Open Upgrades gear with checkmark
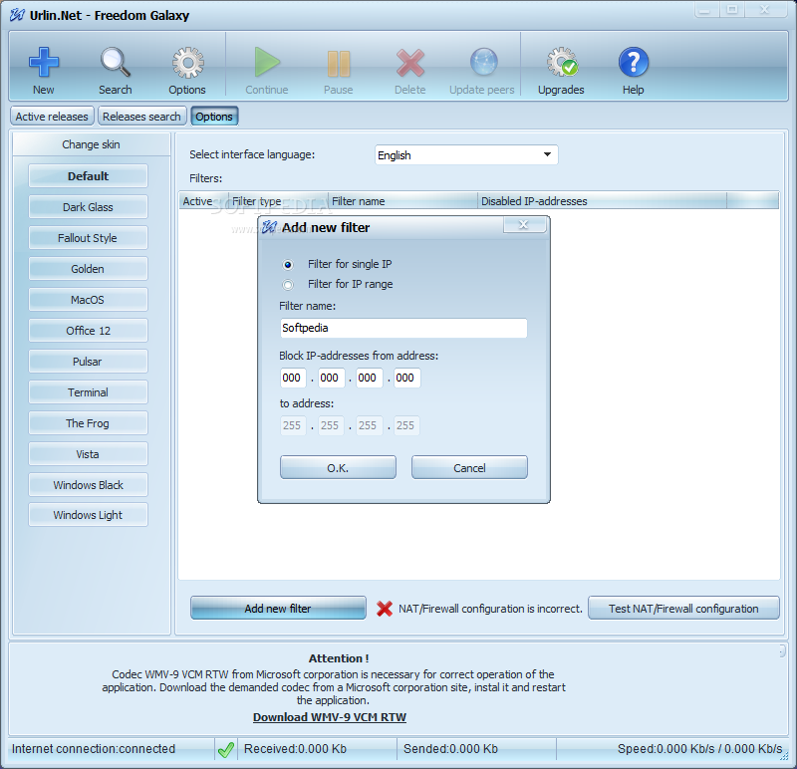 pyautogui.click(x=562, y=62)
